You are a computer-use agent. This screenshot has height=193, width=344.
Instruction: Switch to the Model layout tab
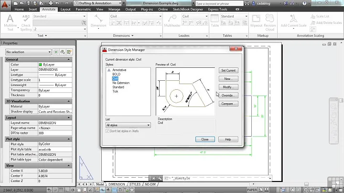pos(100,184)
